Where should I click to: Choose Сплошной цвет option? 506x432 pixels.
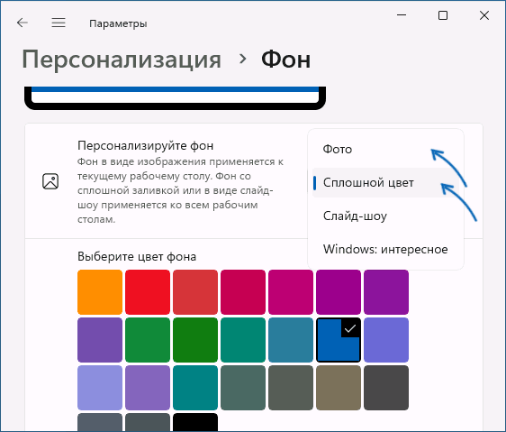(385, 183)
